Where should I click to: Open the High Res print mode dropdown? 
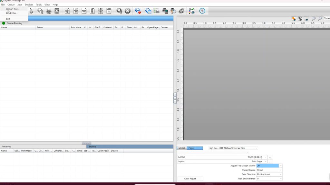[233, 148]
